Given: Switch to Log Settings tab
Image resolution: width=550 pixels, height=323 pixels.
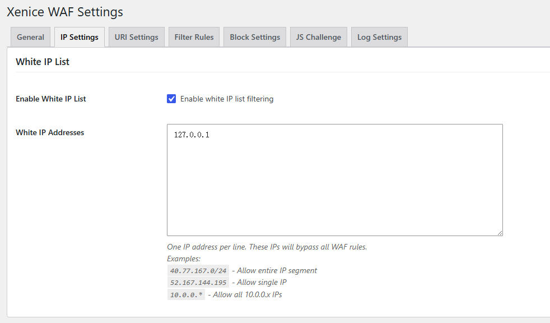Looking at the screenshot, I should pyautogui.click(x=379, y=37).
